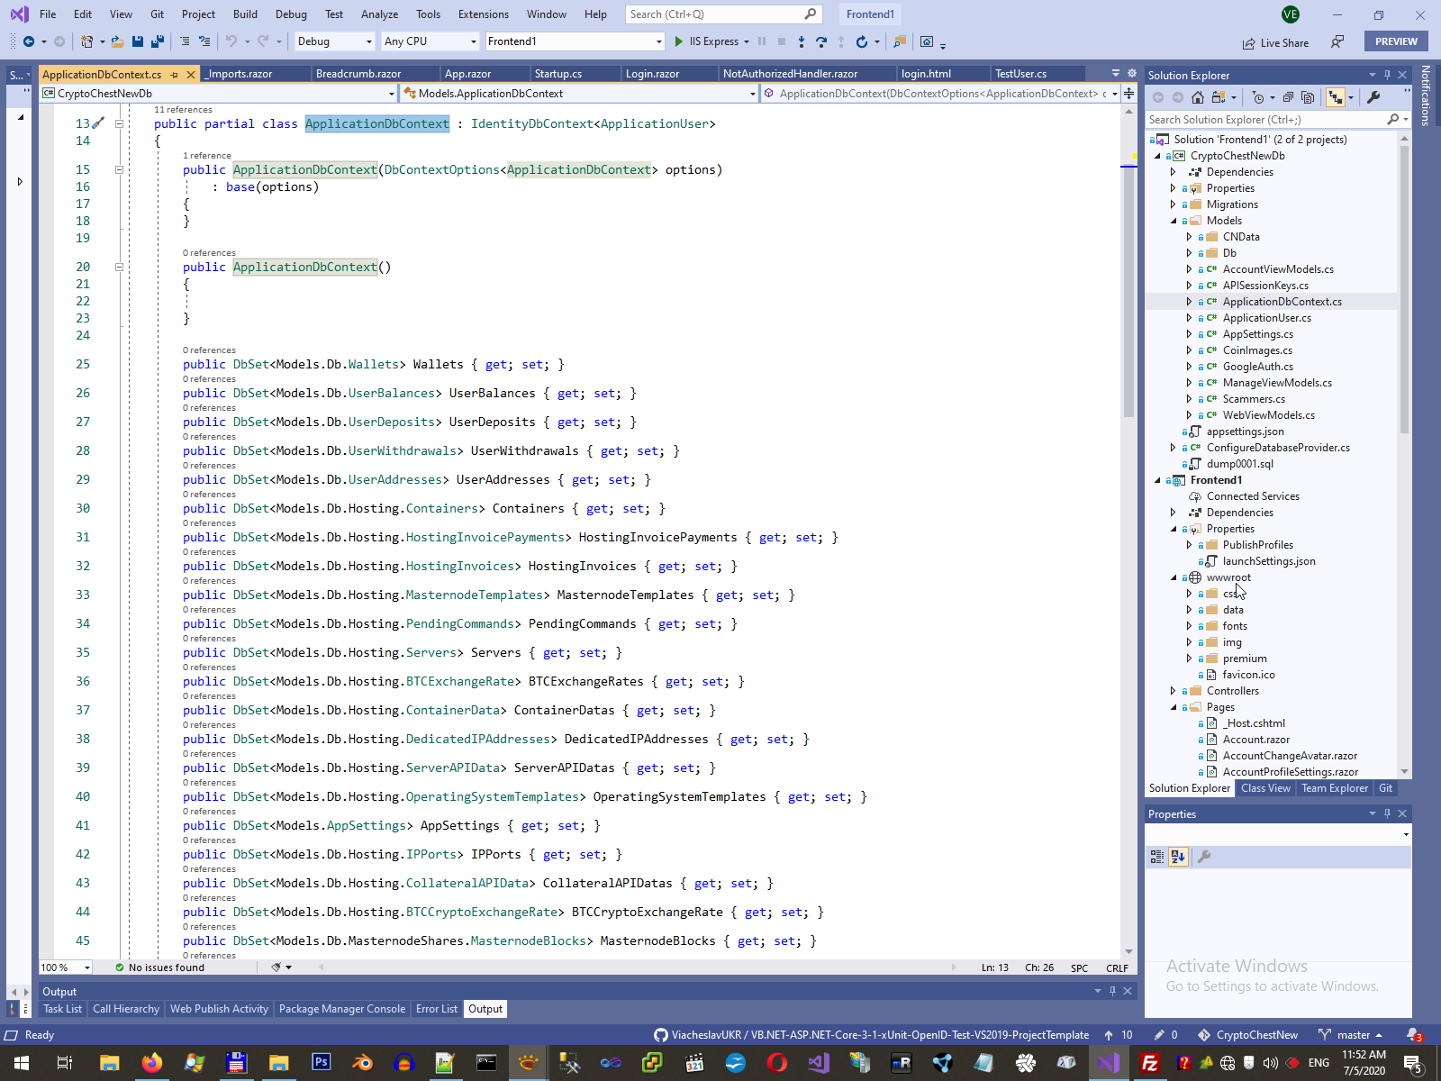Toggle categorized view in Properties panel
This screenshot has width=1441, height=1081.
click(1157, 857)
